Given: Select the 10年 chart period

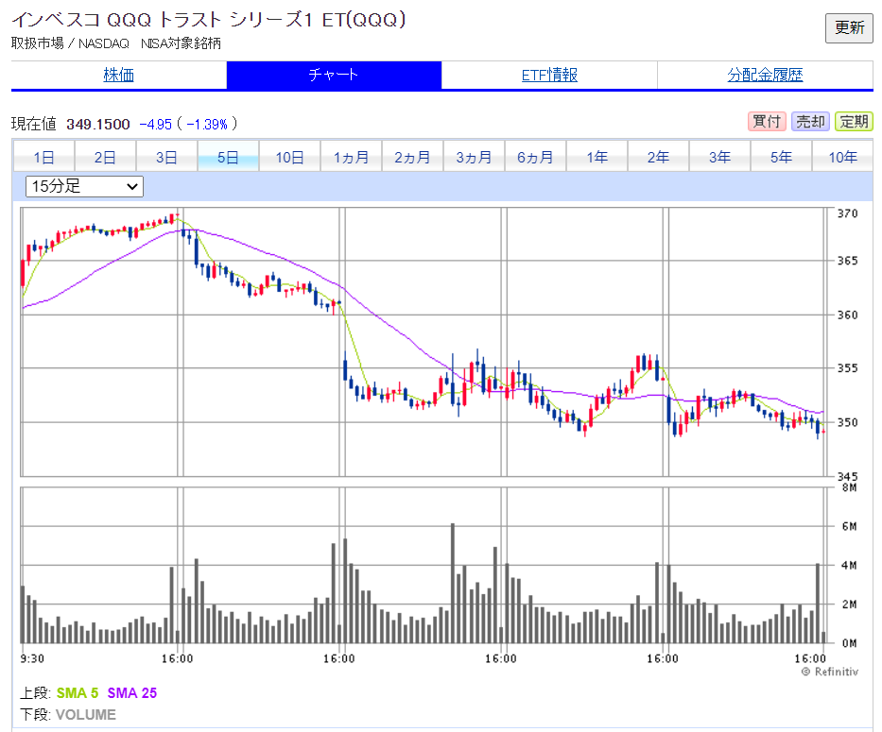Looking at the screenshot, I should (842, 157).
